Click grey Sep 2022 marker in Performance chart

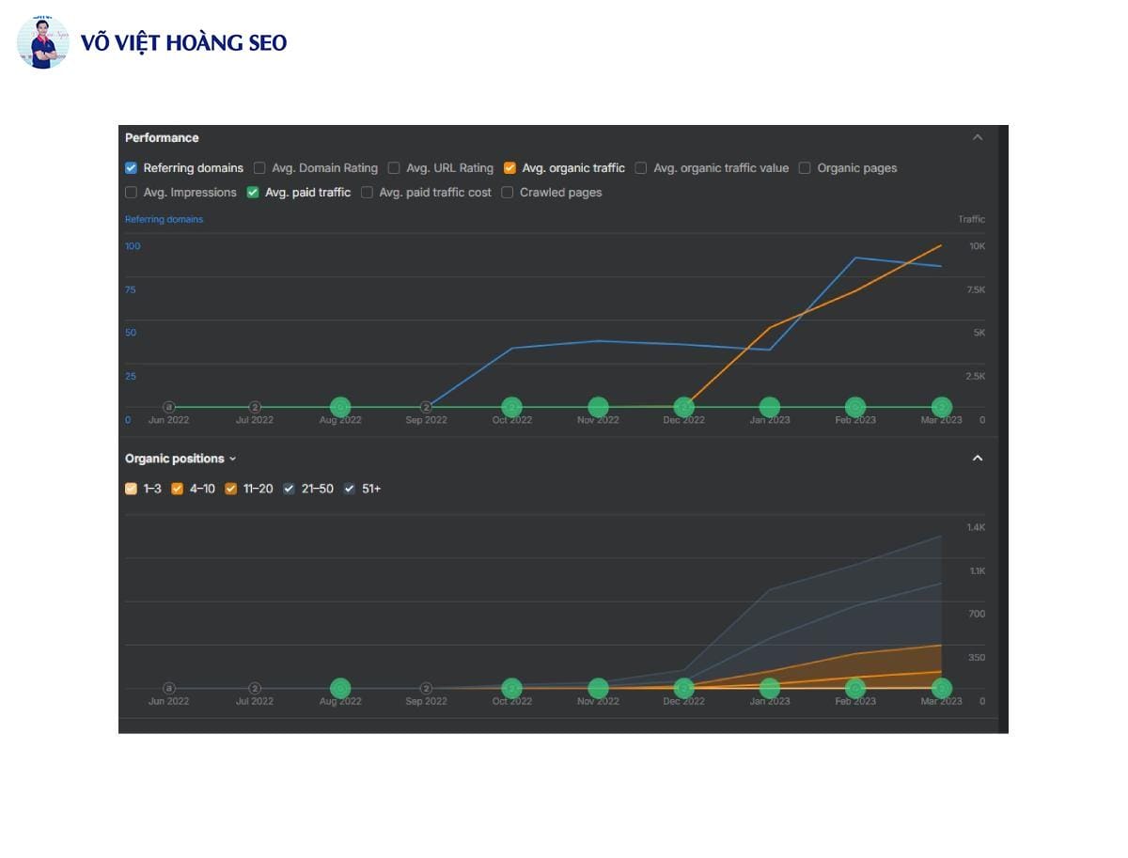(426, 407)
